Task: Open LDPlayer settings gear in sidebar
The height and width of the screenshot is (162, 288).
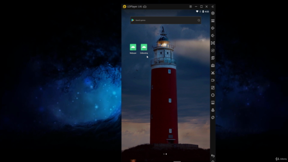Action: click(213, 13)
